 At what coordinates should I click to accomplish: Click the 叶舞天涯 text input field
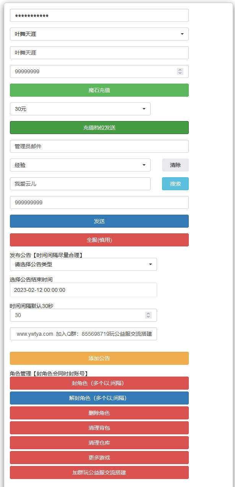click(x=99, y=53)
